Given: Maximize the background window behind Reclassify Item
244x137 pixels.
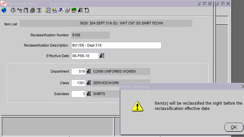Looking at the screenshot, I should pos(223,4).
